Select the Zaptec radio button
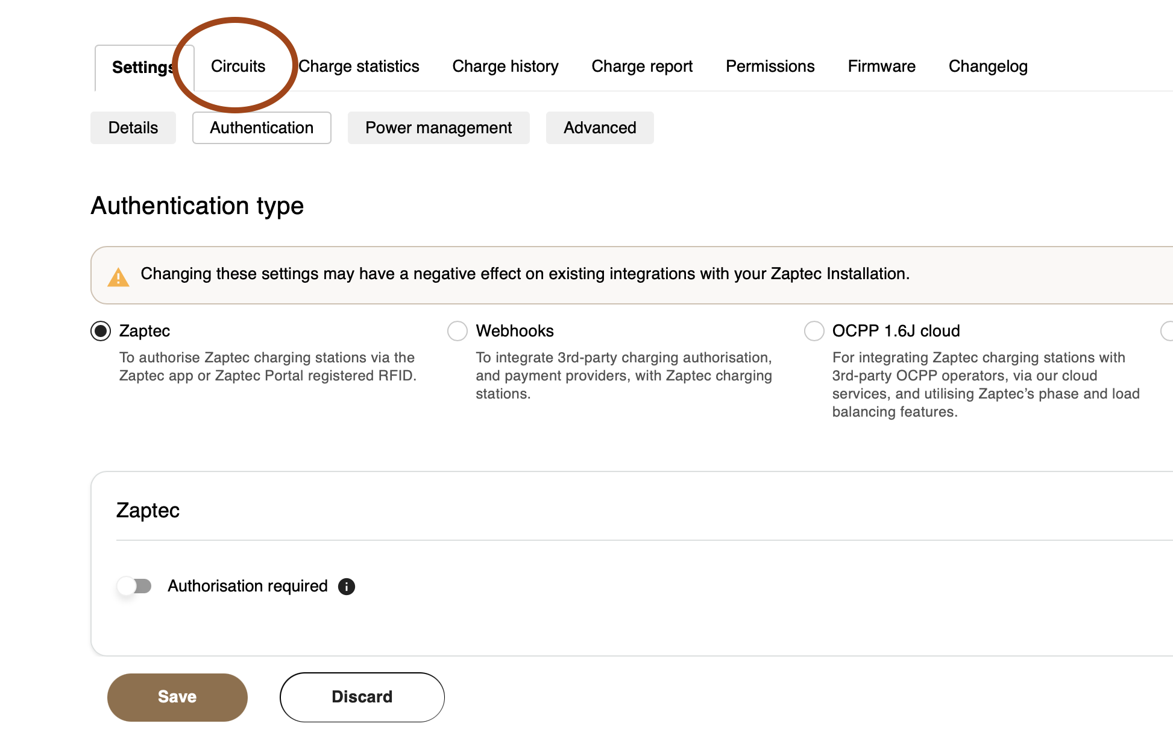 [101, 331]
